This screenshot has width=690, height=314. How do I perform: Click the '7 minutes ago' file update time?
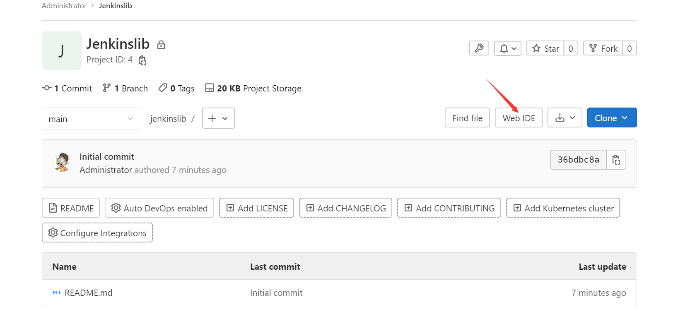click(x=599, y=293)
